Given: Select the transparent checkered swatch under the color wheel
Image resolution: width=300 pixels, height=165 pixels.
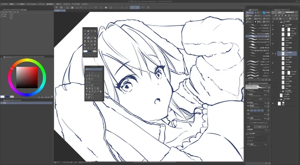Looking at the screenshot, I should [x=12, y=97].
